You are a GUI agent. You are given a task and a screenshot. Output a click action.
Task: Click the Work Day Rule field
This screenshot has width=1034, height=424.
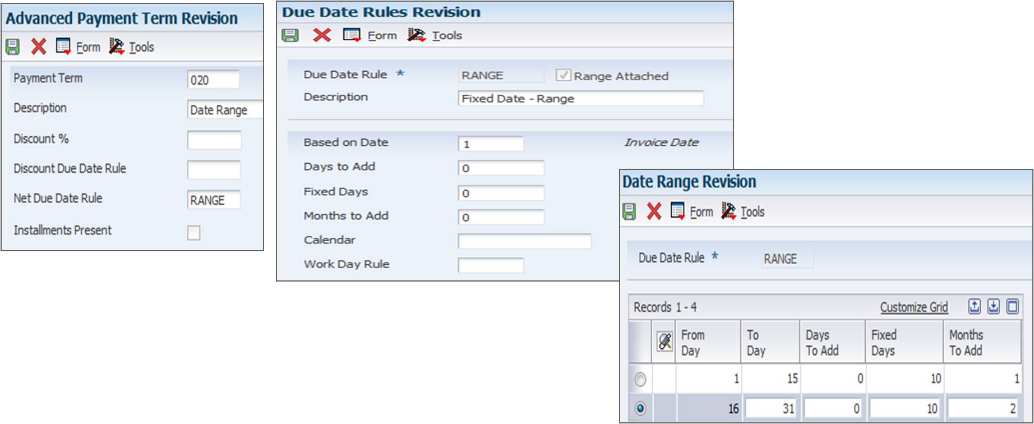pyautogui.click(x=491, y=265)
